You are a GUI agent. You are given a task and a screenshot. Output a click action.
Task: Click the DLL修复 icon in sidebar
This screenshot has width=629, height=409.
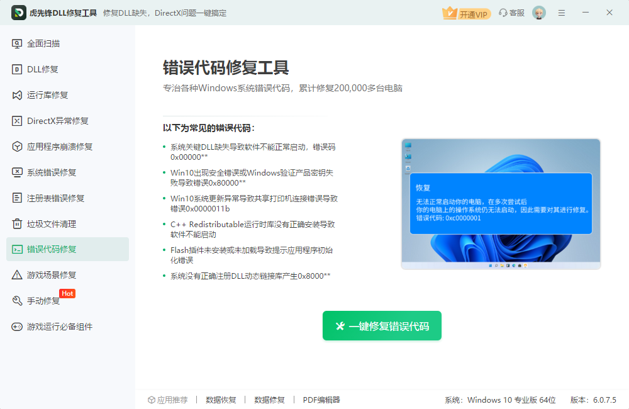[x=17, y=69]
